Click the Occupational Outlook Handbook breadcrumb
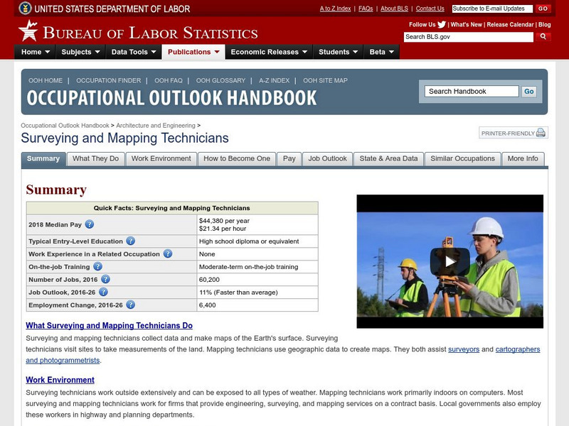Viewport: 569px width, 426px height. (65, 126)
